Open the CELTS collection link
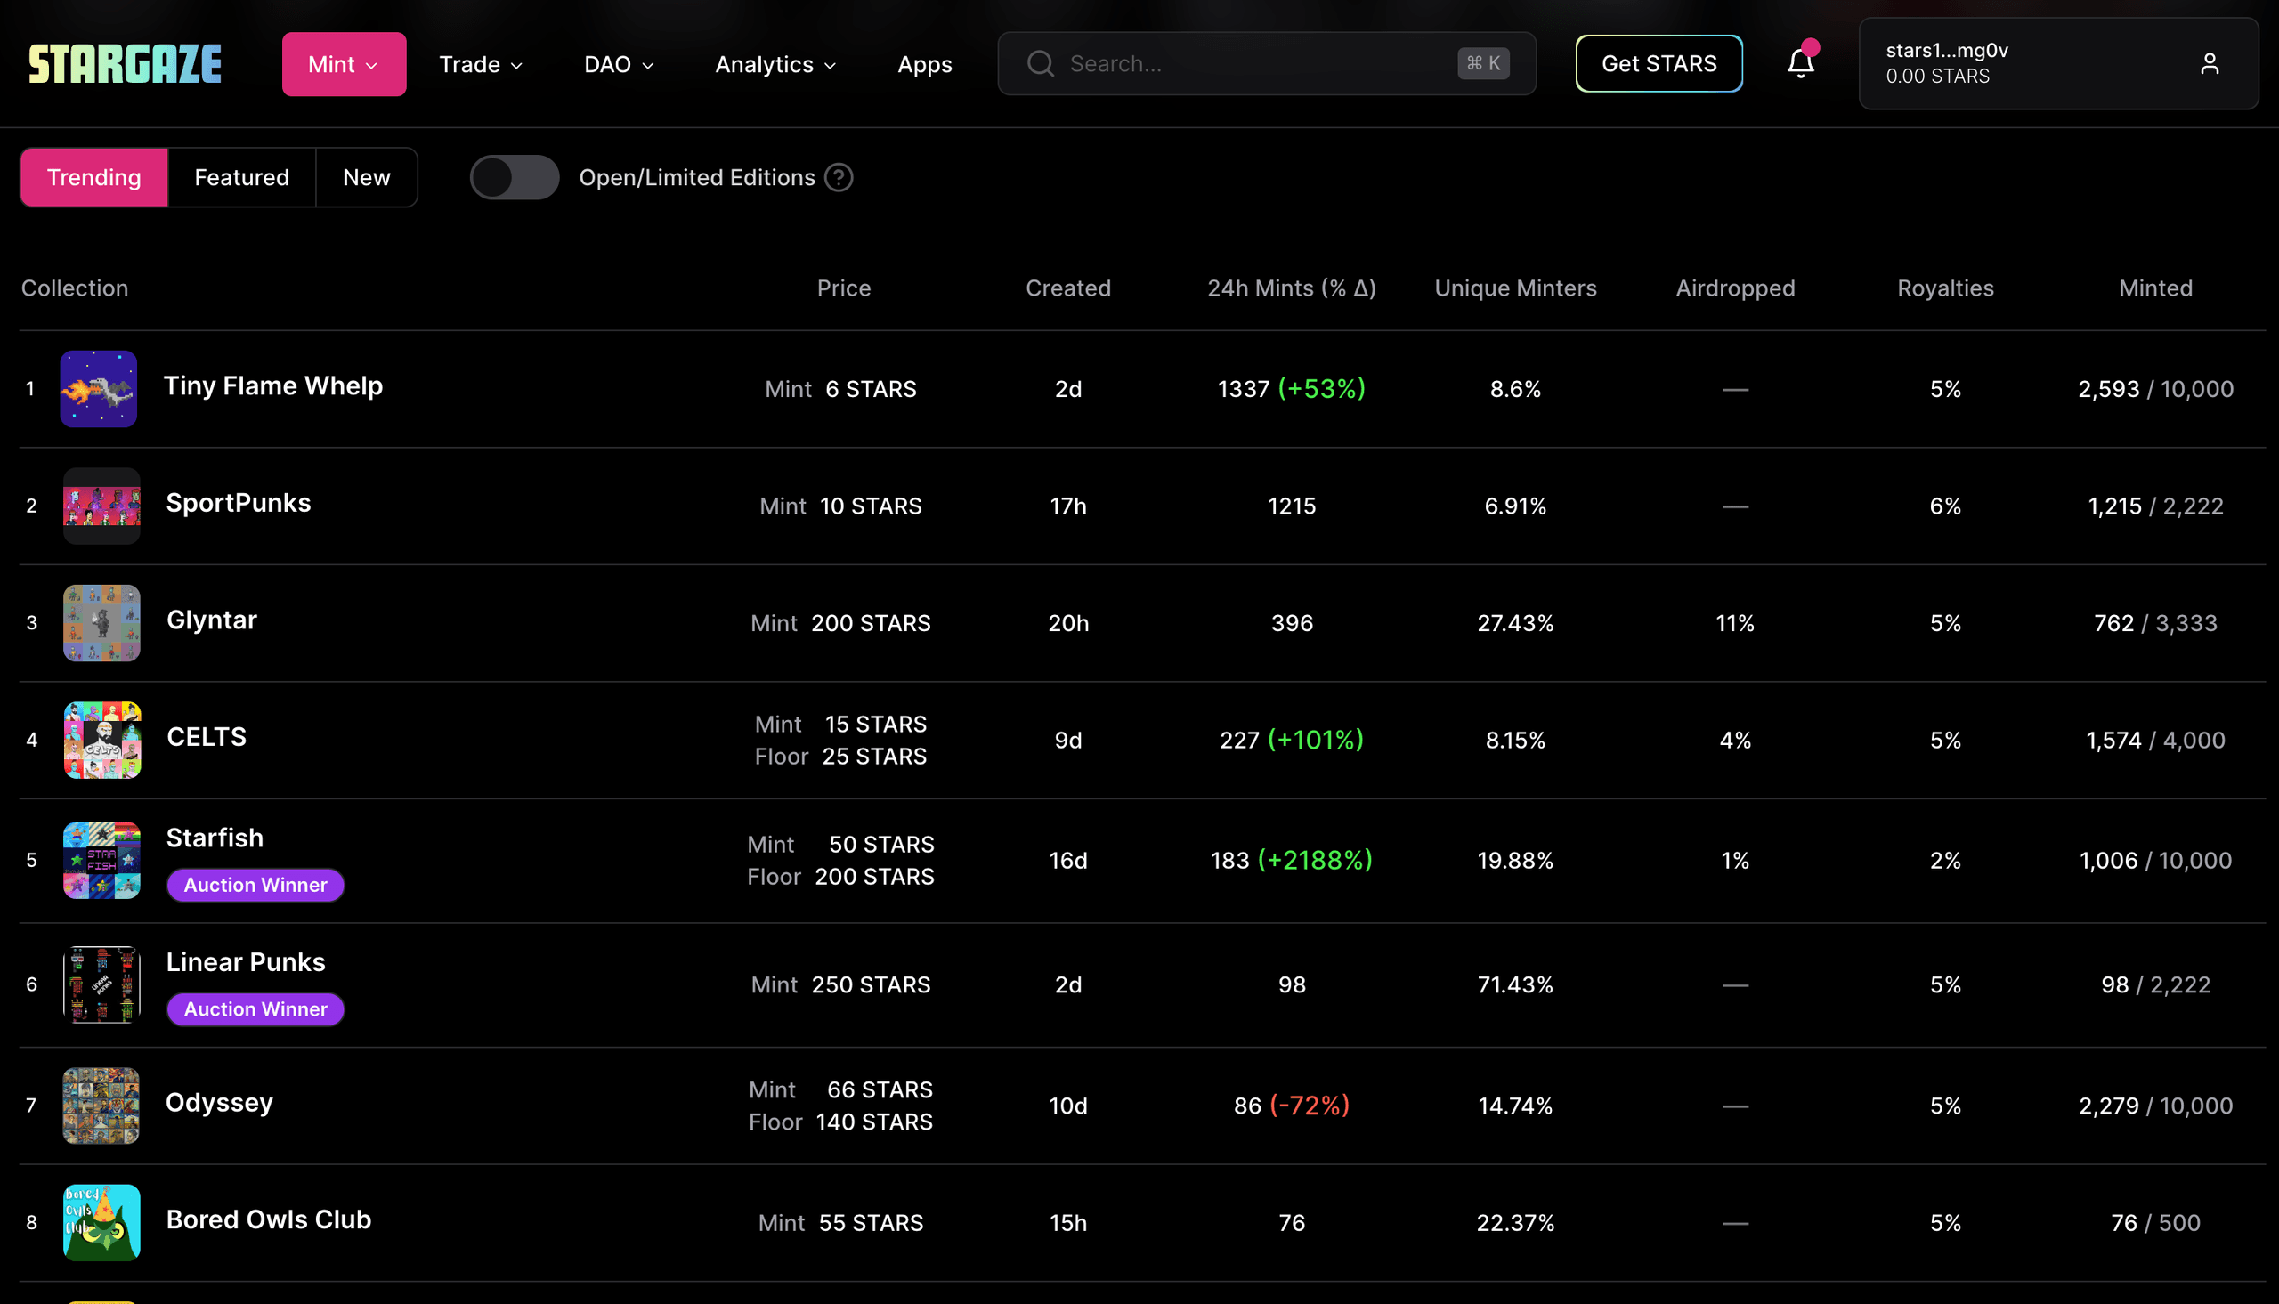This screenshot has width=2279, height=1304. 206,737
